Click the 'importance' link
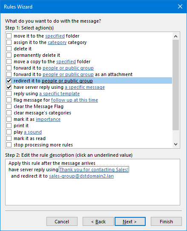This screenshot has width=187, height=231. tap(48, 119)
